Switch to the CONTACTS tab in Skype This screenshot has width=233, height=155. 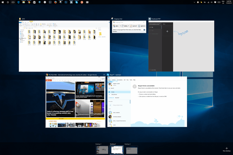(111, 98)
